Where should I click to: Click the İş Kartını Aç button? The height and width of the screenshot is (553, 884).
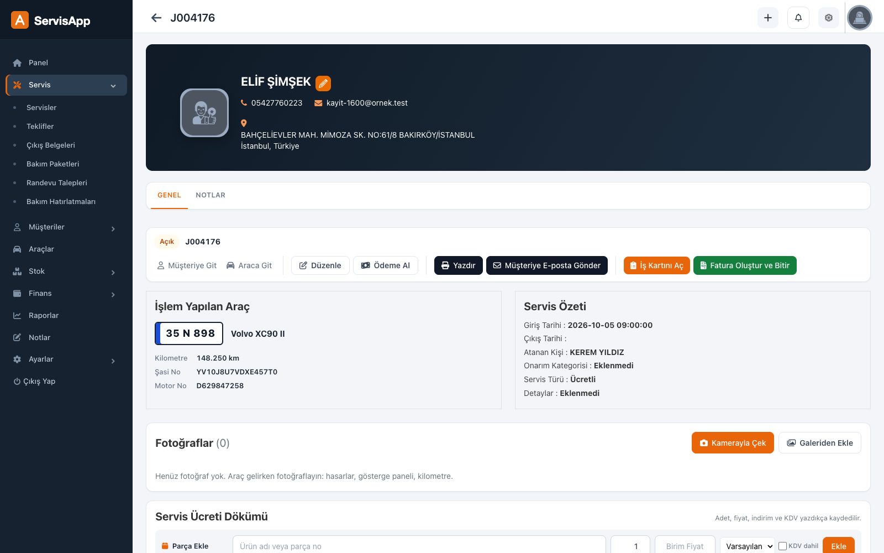pos(657,265)
